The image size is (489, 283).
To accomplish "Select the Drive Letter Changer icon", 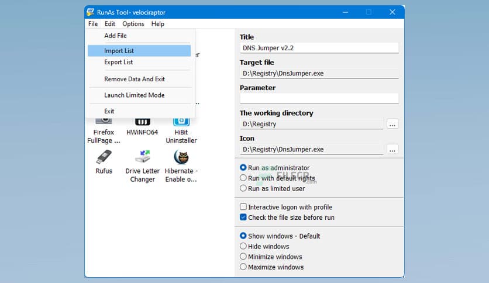I will click(142, 157).
